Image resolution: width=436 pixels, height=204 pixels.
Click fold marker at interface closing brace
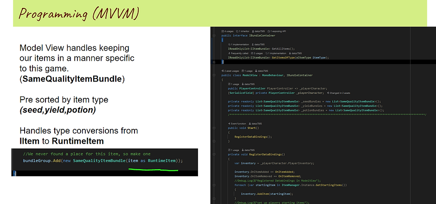click(214, 62)
